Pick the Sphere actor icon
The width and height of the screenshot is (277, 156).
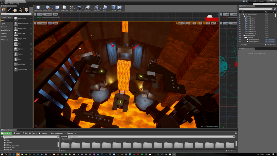tap(16, 49)
